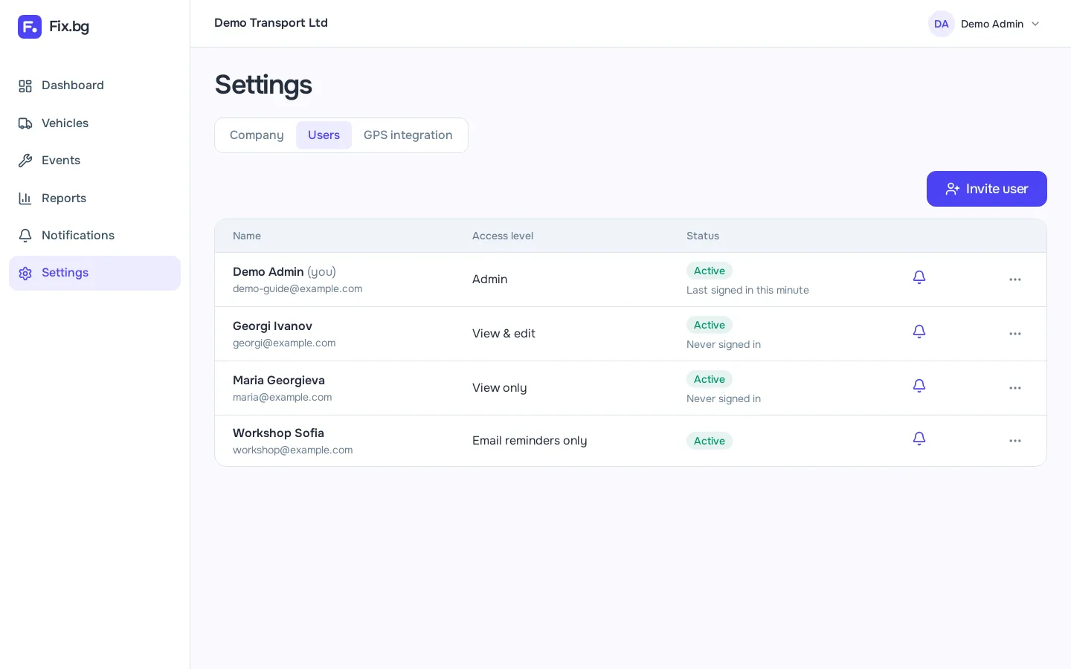Click the View & edit access level
The height and width of the screenshot is (669, 1071).
504,334
